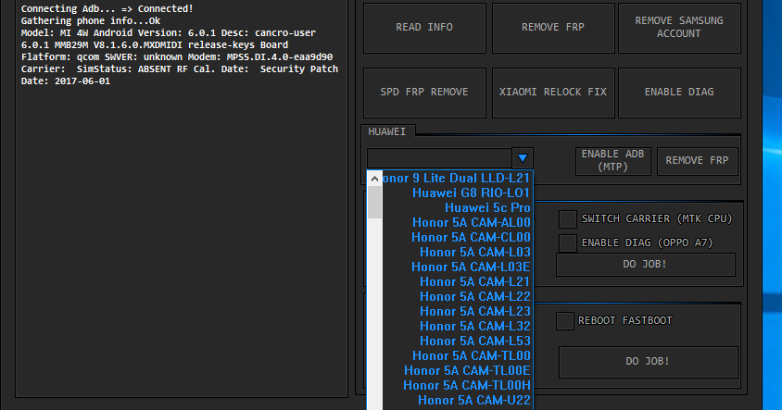Click the 'Date: 2017-06-01' log line
782x410 pixels.
click(66, 81)
